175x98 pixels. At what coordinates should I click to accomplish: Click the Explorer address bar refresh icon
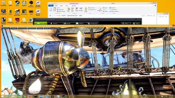coord(144,16)
